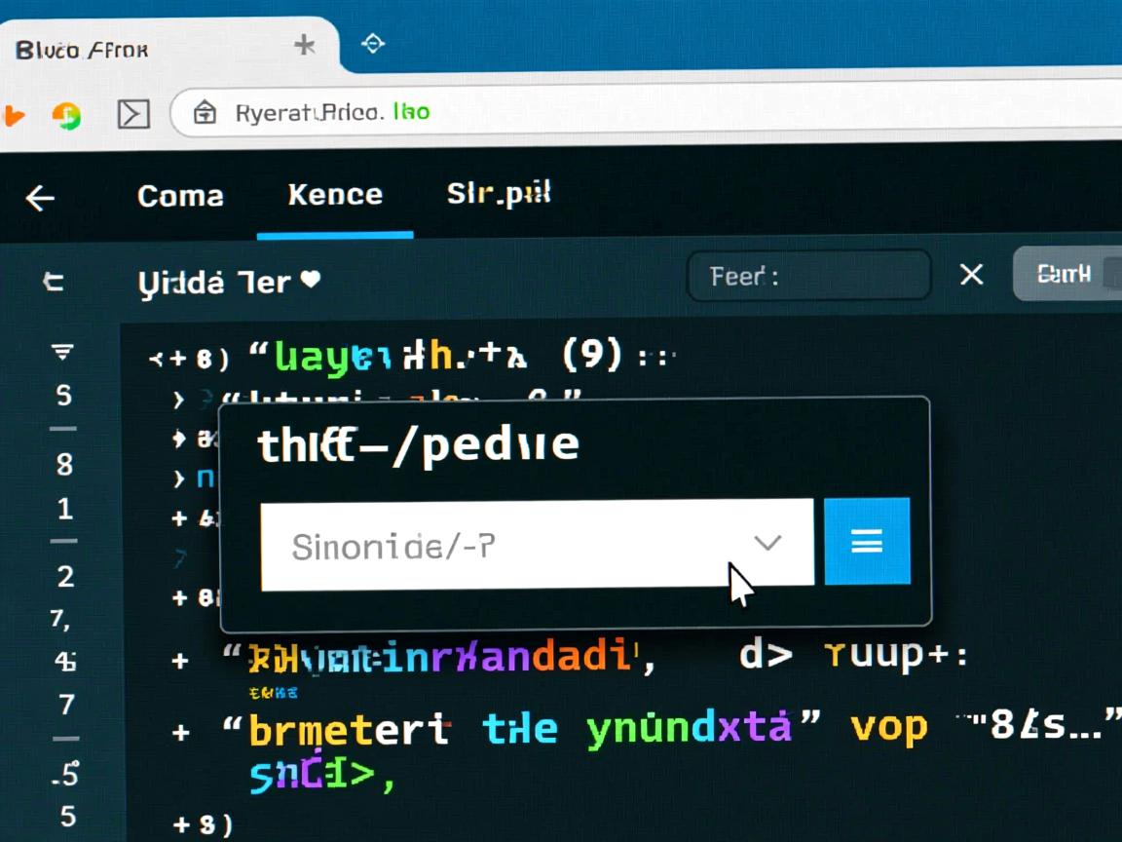Click into the Feer input field
Image resolution: width=1122 pixels, height=842 pixels.
coord(808,277)
